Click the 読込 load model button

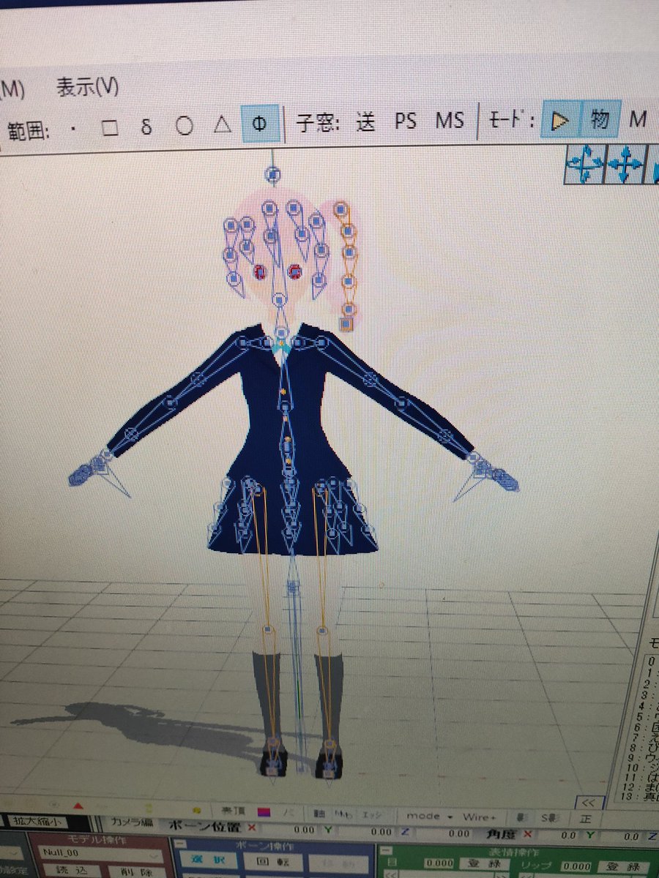coord(71,871)
